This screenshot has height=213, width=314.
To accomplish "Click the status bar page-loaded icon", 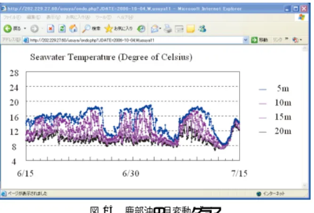I will tap(3, 194).
